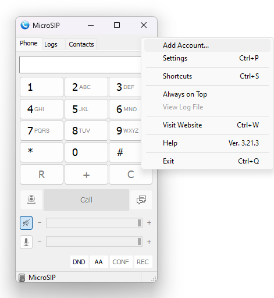Viewport: 274px width, 298px height.
Task: Open the Contacts tab
Action: click(x=81, y=44)
